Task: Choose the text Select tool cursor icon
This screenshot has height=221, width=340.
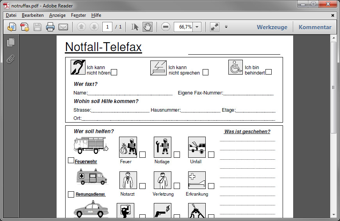Action: click(x=135, y=27)
